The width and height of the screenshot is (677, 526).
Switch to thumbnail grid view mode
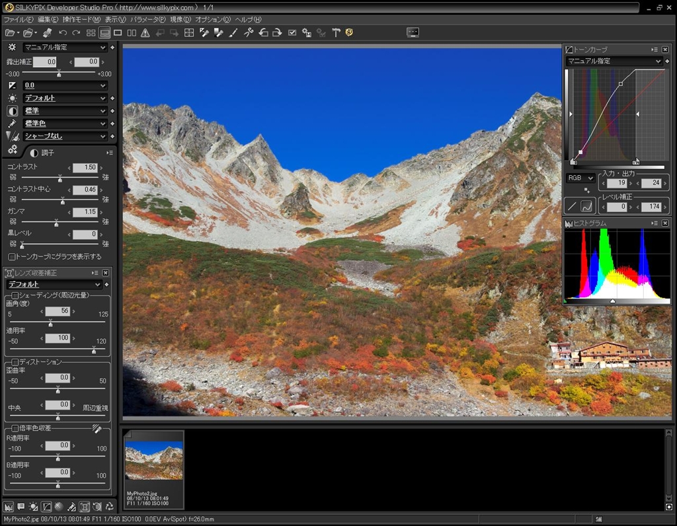pos(91,32)
